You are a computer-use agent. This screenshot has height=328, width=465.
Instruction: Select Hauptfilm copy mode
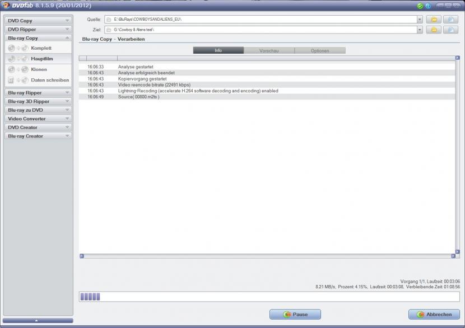(x=38, y=59)
